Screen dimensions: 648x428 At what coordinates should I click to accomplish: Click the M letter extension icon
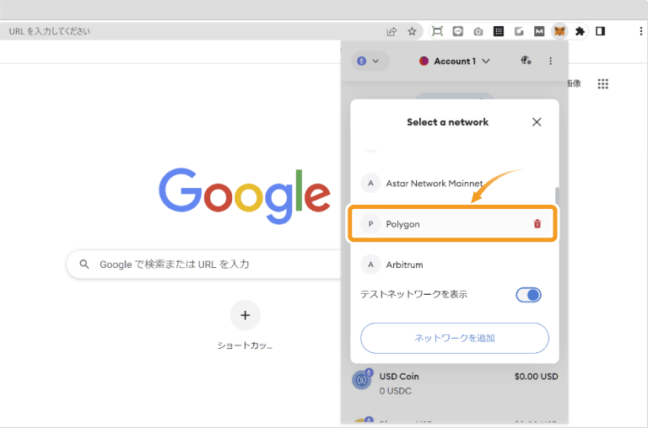[x=539, y=31]
